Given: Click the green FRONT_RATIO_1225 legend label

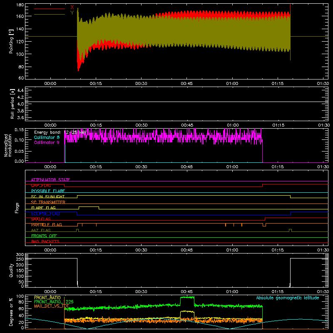Looking at the screenshot, I should click(x=54, y=302).
